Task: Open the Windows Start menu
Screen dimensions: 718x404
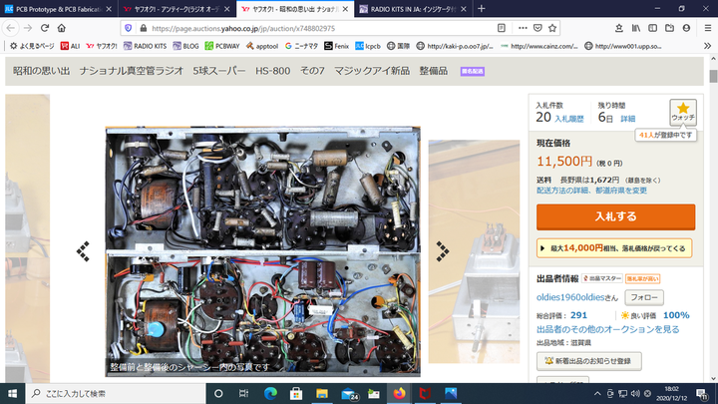Action: [11, 393]
